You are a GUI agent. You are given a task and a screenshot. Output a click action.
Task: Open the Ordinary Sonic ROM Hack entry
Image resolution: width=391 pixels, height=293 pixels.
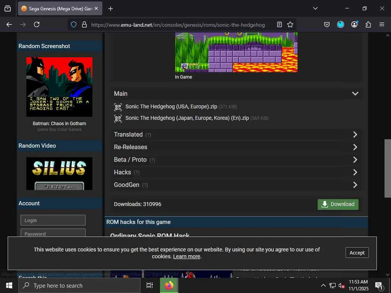pos(150,235)
